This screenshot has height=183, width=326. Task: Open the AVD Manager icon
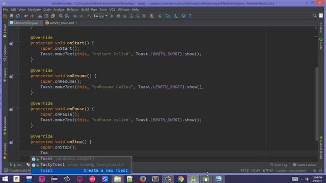(152, 16)
